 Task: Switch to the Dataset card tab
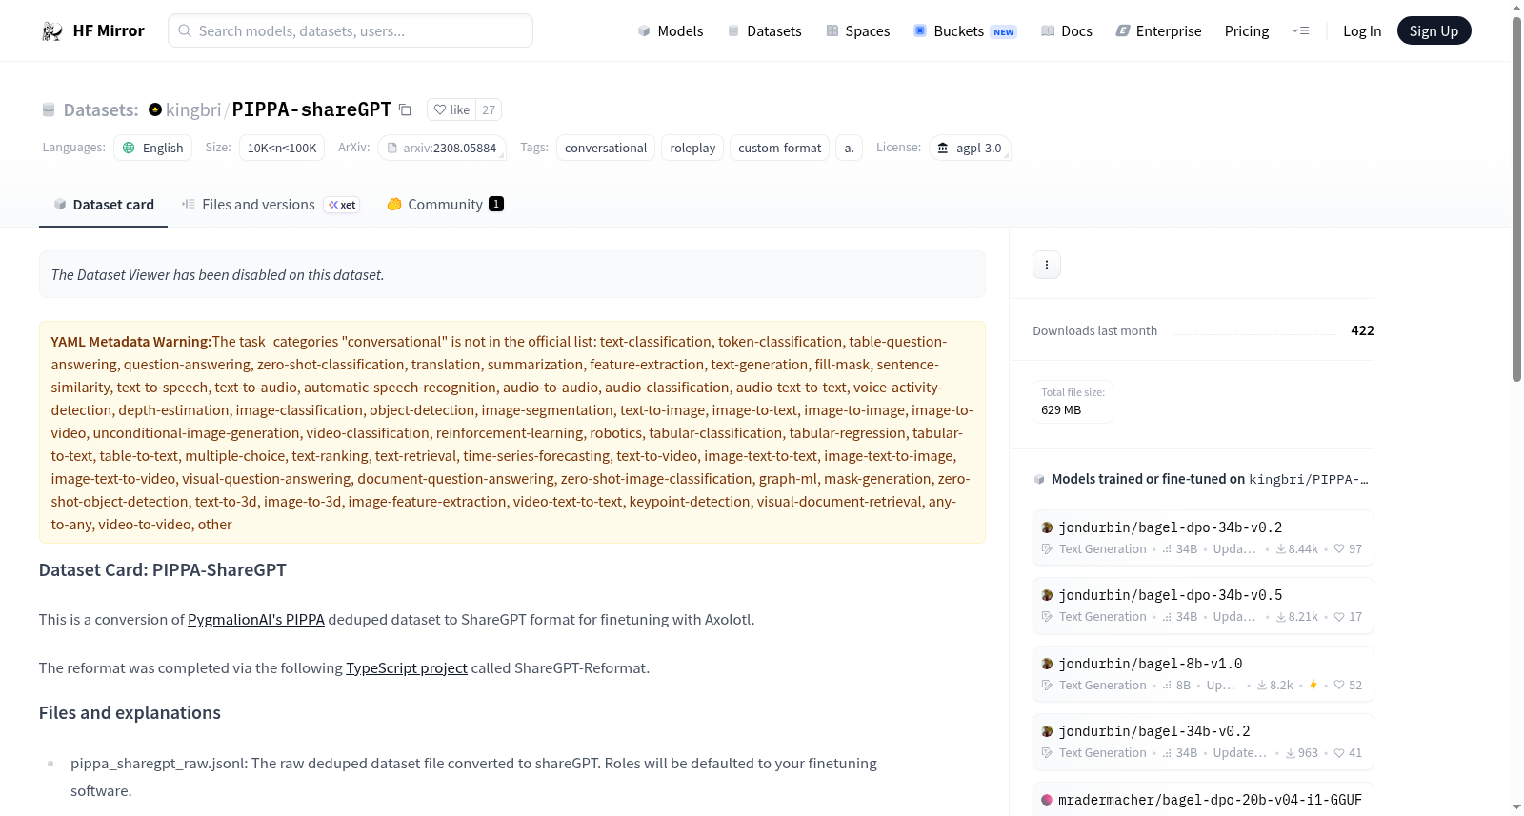click(x=104, y=205)
